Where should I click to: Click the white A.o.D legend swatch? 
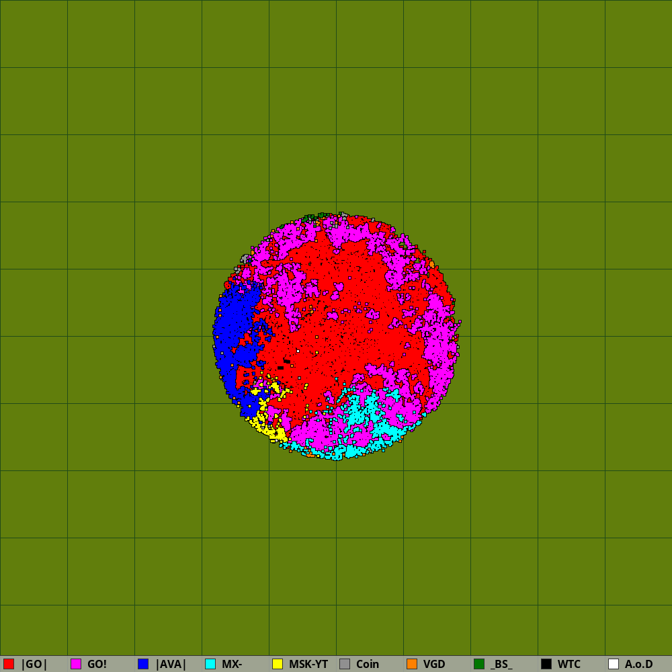[x=614, y=664]
